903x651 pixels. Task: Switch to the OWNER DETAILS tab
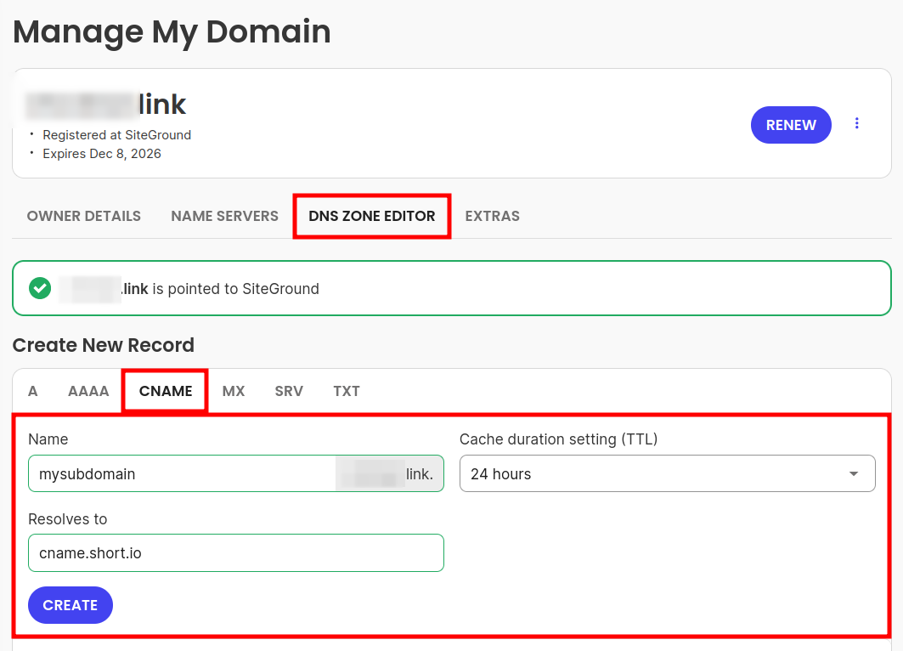coord(84,216)
